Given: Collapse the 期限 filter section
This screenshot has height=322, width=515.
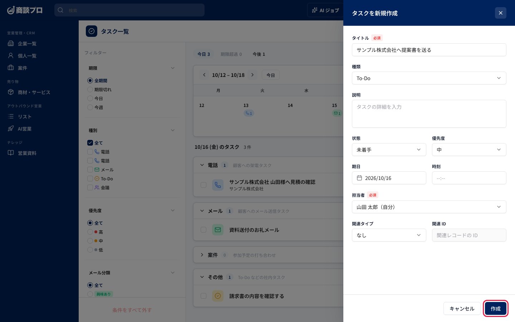Looking at the screenshot, I should (173, 68).
